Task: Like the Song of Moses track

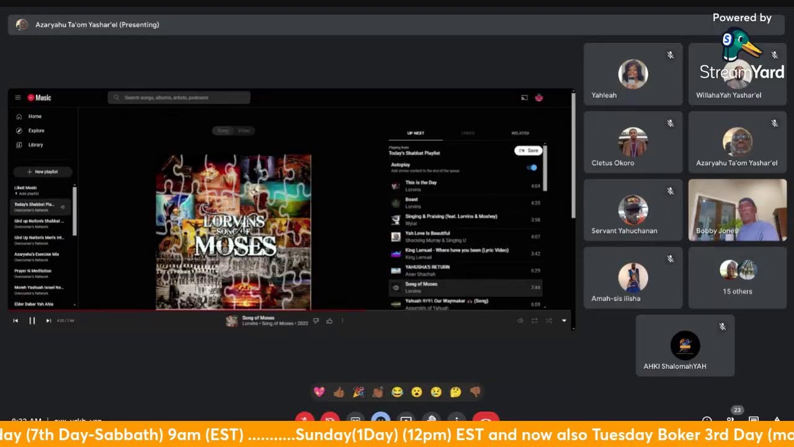Action: tap(329, 320)
